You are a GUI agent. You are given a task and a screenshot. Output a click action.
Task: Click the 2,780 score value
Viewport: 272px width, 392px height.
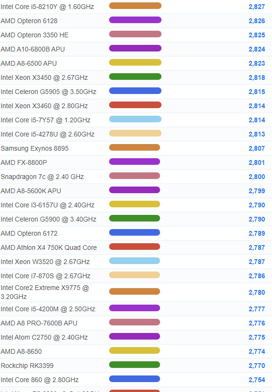[x=257, y=292]
